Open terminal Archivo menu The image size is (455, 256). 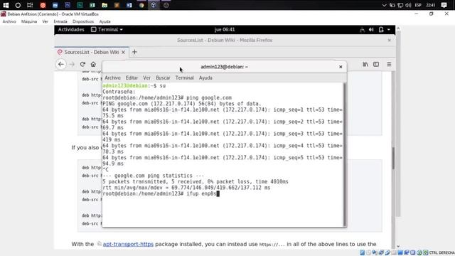(112, 78)
